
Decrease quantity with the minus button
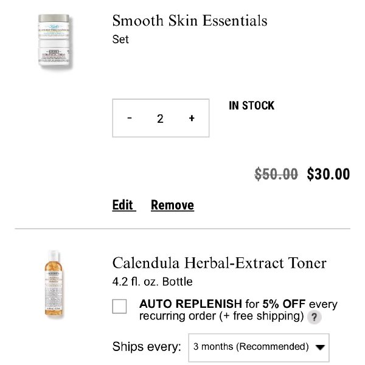(x=130, y=118)
